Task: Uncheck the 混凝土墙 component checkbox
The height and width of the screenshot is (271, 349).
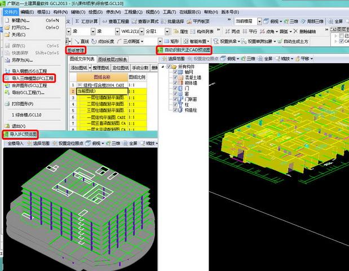Action: click(175, 77)
